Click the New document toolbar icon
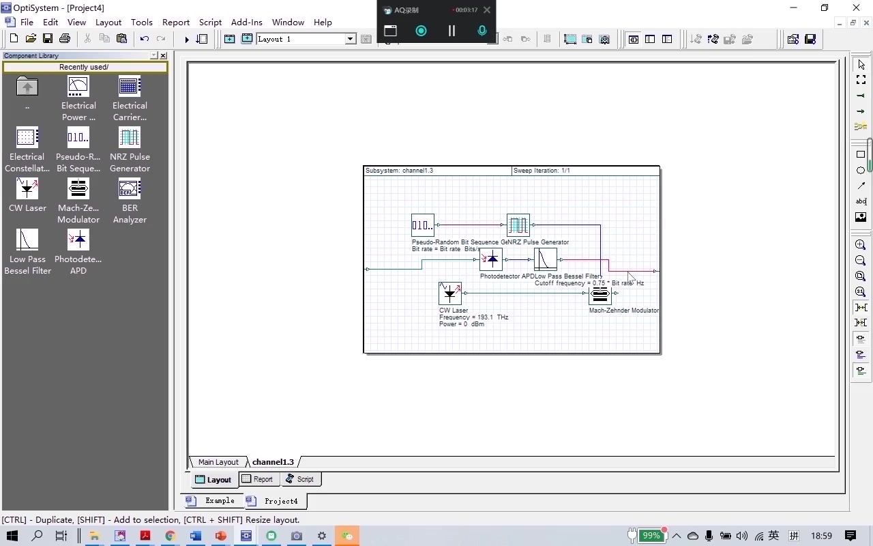This screenshot has height=546, width=873. 14,39
